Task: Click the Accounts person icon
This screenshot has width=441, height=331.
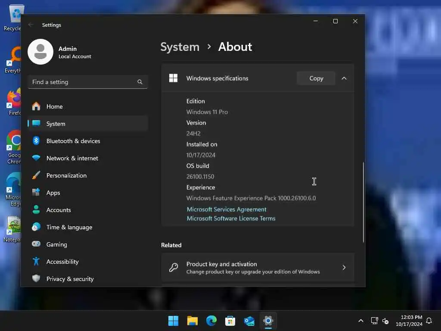Action: tap(36, 209)
